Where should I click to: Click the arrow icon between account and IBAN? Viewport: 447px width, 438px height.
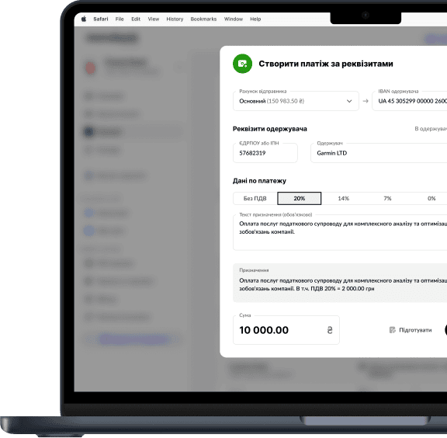coord(366,101)
